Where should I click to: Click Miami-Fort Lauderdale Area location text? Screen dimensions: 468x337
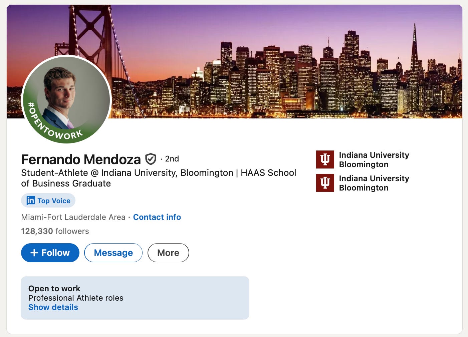[x=73, y=217]
